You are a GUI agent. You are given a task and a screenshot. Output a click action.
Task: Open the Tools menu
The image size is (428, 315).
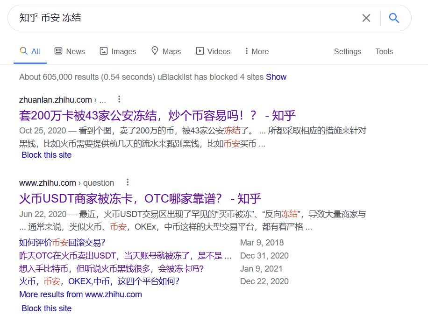point(384,51)
